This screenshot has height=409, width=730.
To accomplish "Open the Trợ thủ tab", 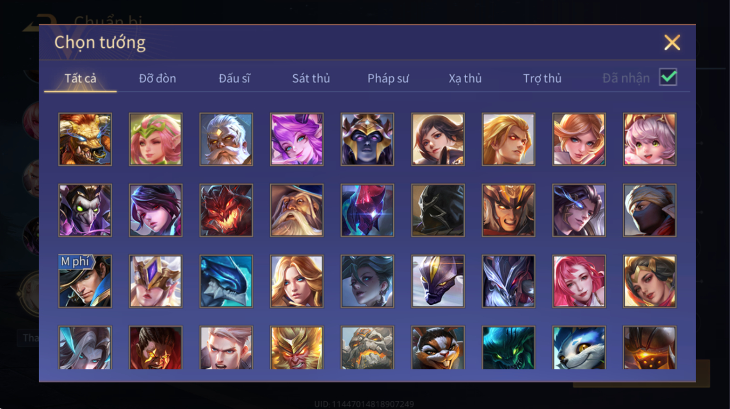I will (542, 78).
